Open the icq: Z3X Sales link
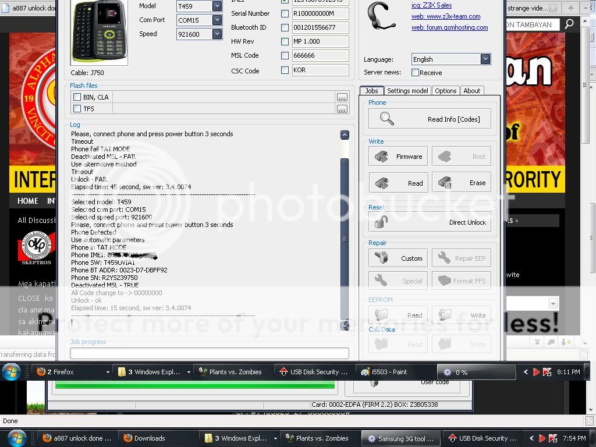 click(431, 5)
